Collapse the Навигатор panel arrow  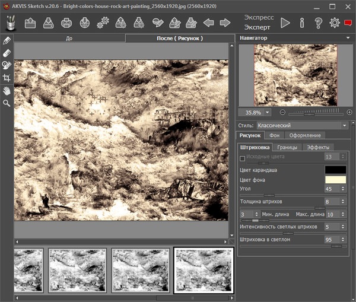point(349,38)
